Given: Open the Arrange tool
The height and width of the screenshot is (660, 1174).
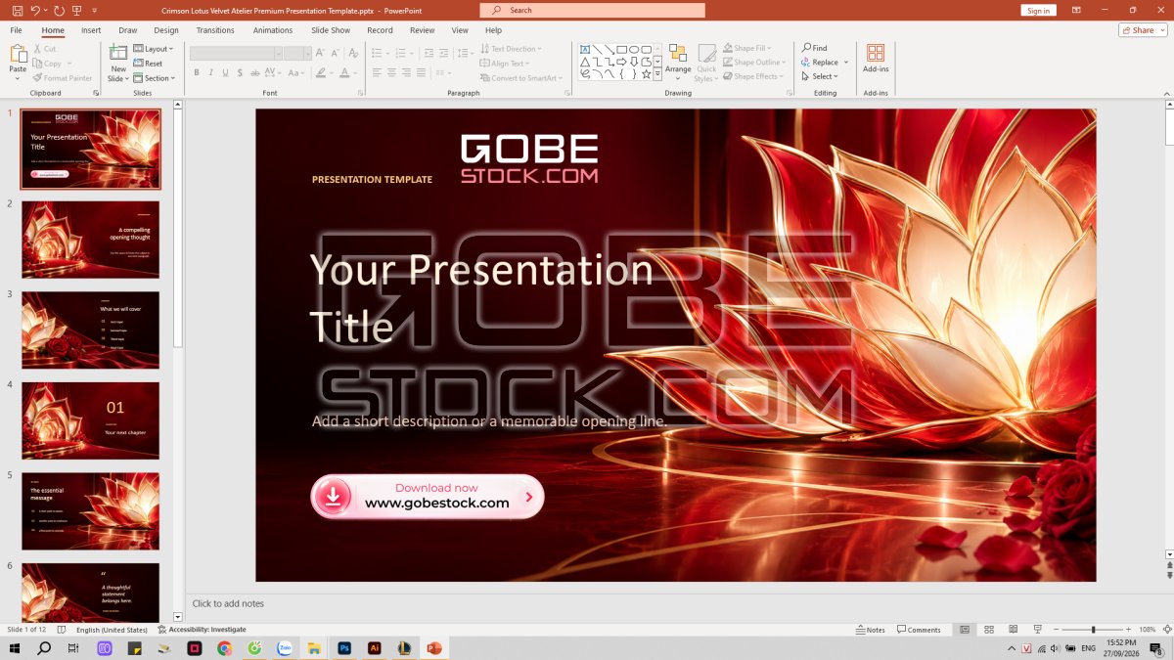Looking at the screenshot, I should (x=678, y=63).
